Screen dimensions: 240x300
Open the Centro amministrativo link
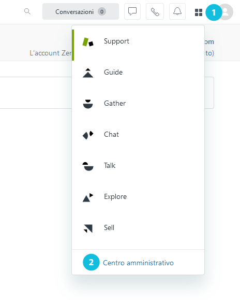138,263
